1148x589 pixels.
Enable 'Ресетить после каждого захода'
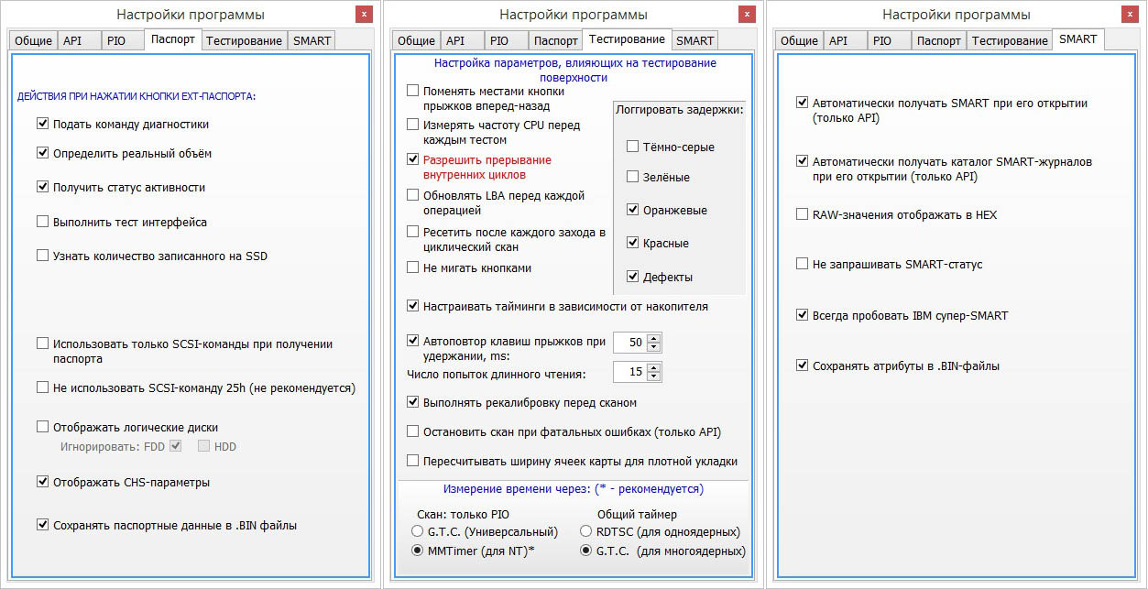pyautogui.click(x=413, y=232)
